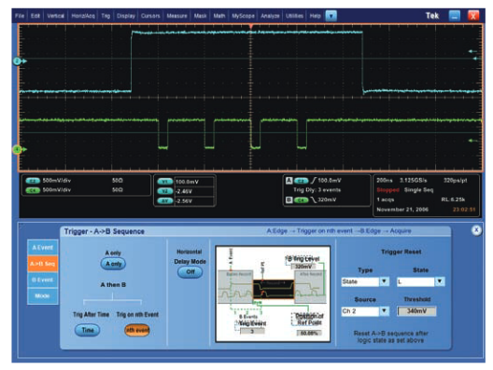493x370 pixels.
Task: Open the Measure menu
Action: (176, 16)
